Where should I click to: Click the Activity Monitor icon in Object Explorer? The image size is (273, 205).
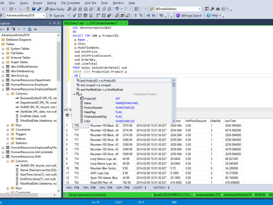(x=35, y=29)
